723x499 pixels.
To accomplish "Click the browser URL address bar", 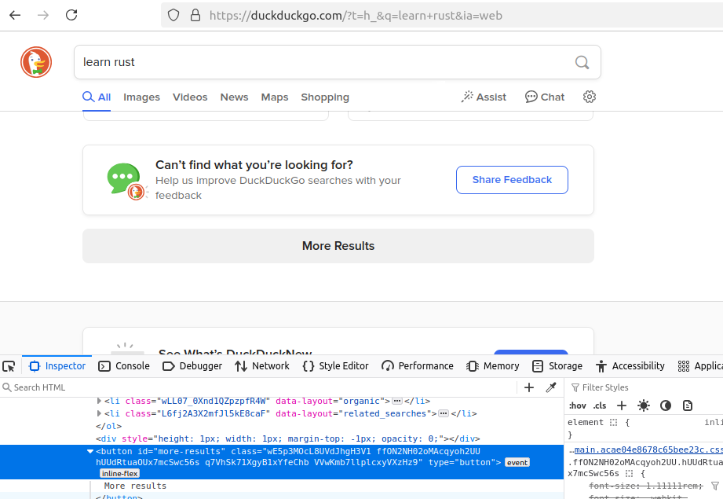I will pyautogui.click(x=442, y=15).
